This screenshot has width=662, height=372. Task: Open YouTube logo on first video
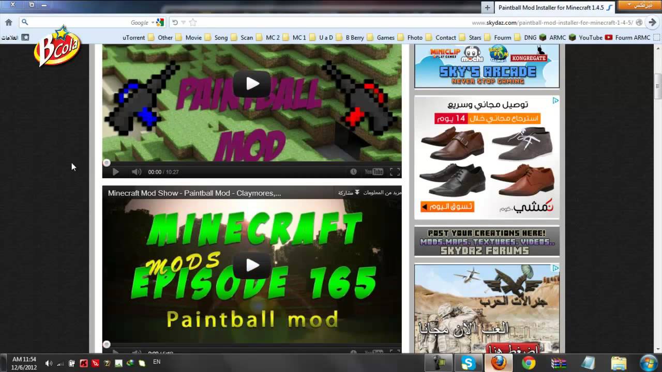tap(373, 172)
